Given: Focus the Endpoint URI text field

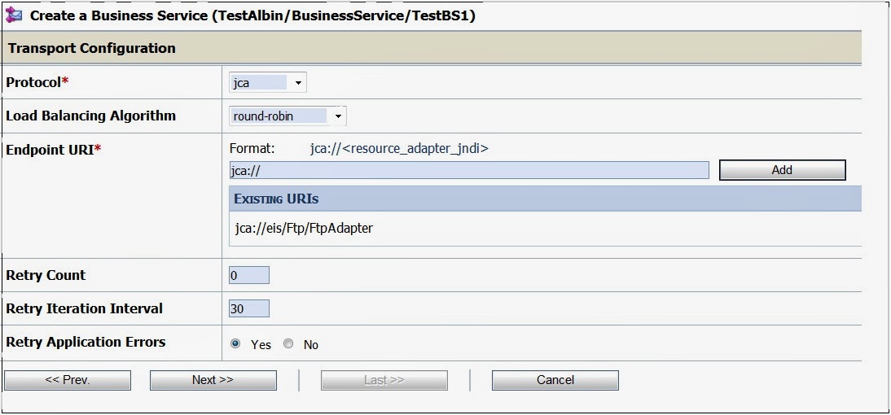Looking at the screenshot, I should [469, 170].
